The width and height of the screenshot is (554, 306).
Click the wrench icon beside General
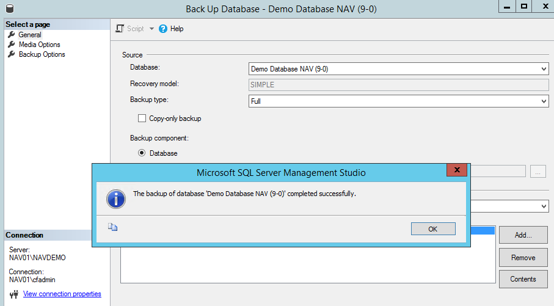click(x=12, y=35)
